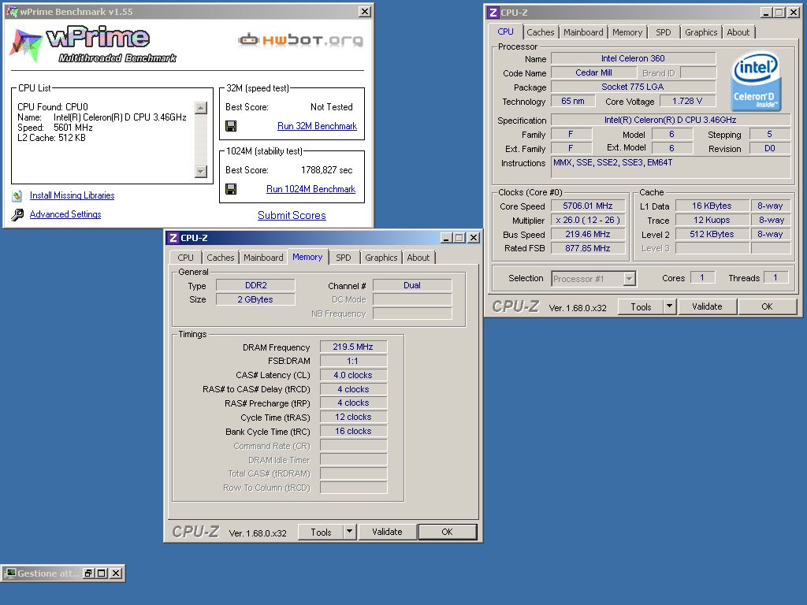Switch to CPU tab in Memory window
Screen dimensions: 807x605
coord(185,258)
